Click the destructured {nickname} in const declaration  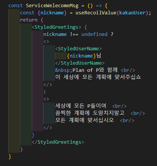click(x=52, y=13)
